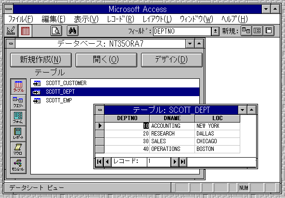Create a new query from the toolbar icon

pyautogui.click(x=246, y=31)
